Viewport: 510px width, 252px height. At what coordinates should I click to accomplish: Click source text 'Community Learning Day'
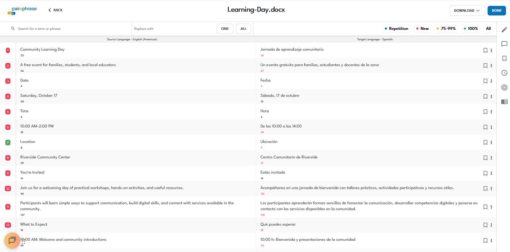pos(42,49)
